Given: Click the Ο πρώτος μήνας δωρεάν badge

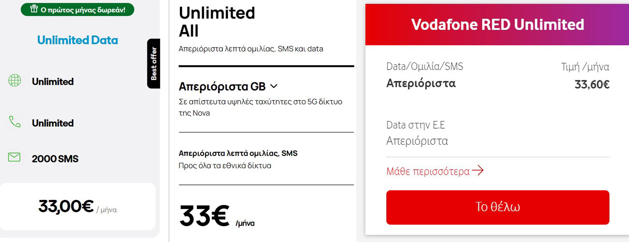Looking at the screenshot, I should [77, 9].
